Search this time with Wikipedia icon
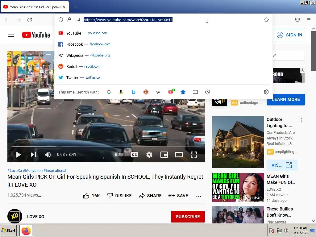Viewport: 316px width, 237px height. (x=158, y=92)
